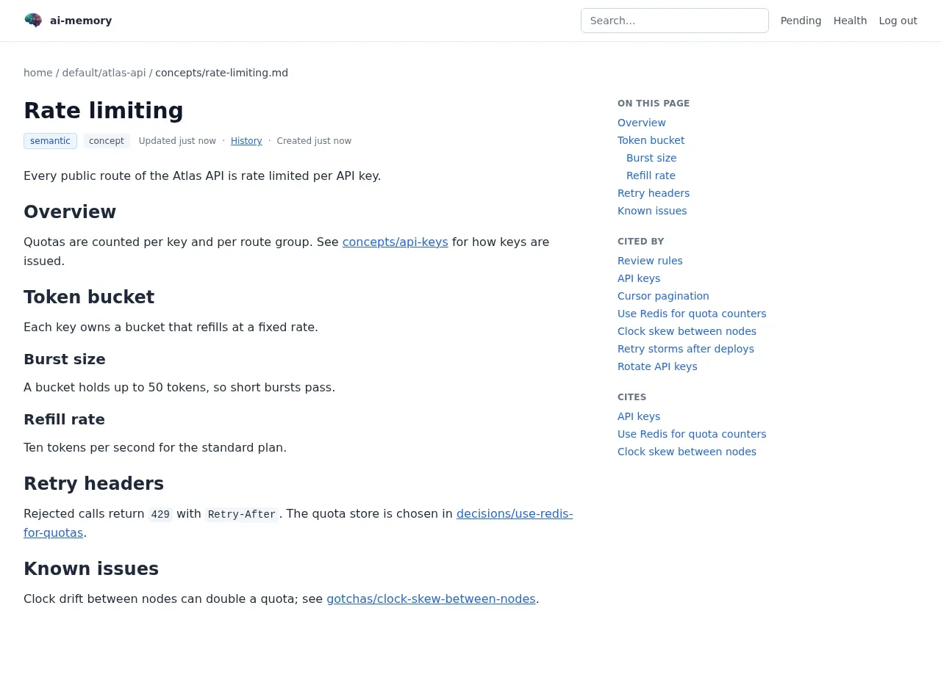Viewport: 941px width, 680px height.
Task: Open Use Redis for quota counters under Cites
Action: pyautogui.click(x=692, y=434)
